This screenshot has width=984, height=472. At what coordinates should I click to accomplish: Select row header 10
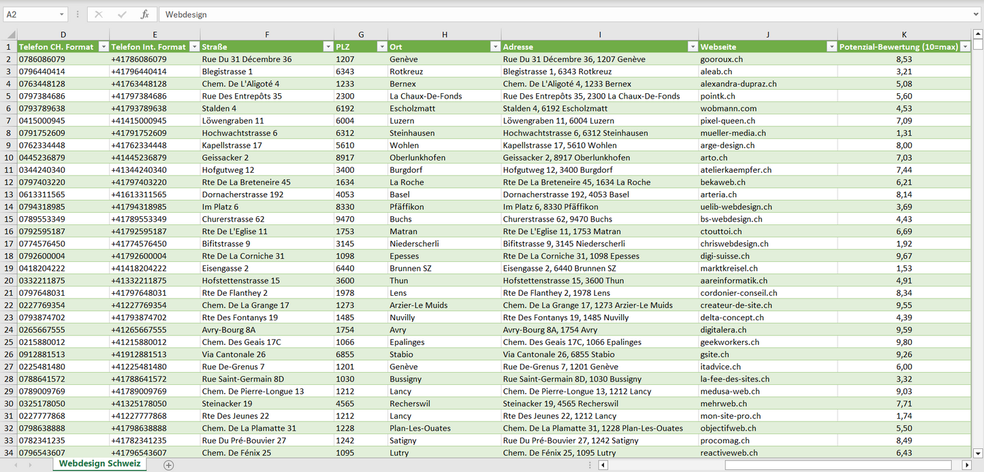click(9, 157)
